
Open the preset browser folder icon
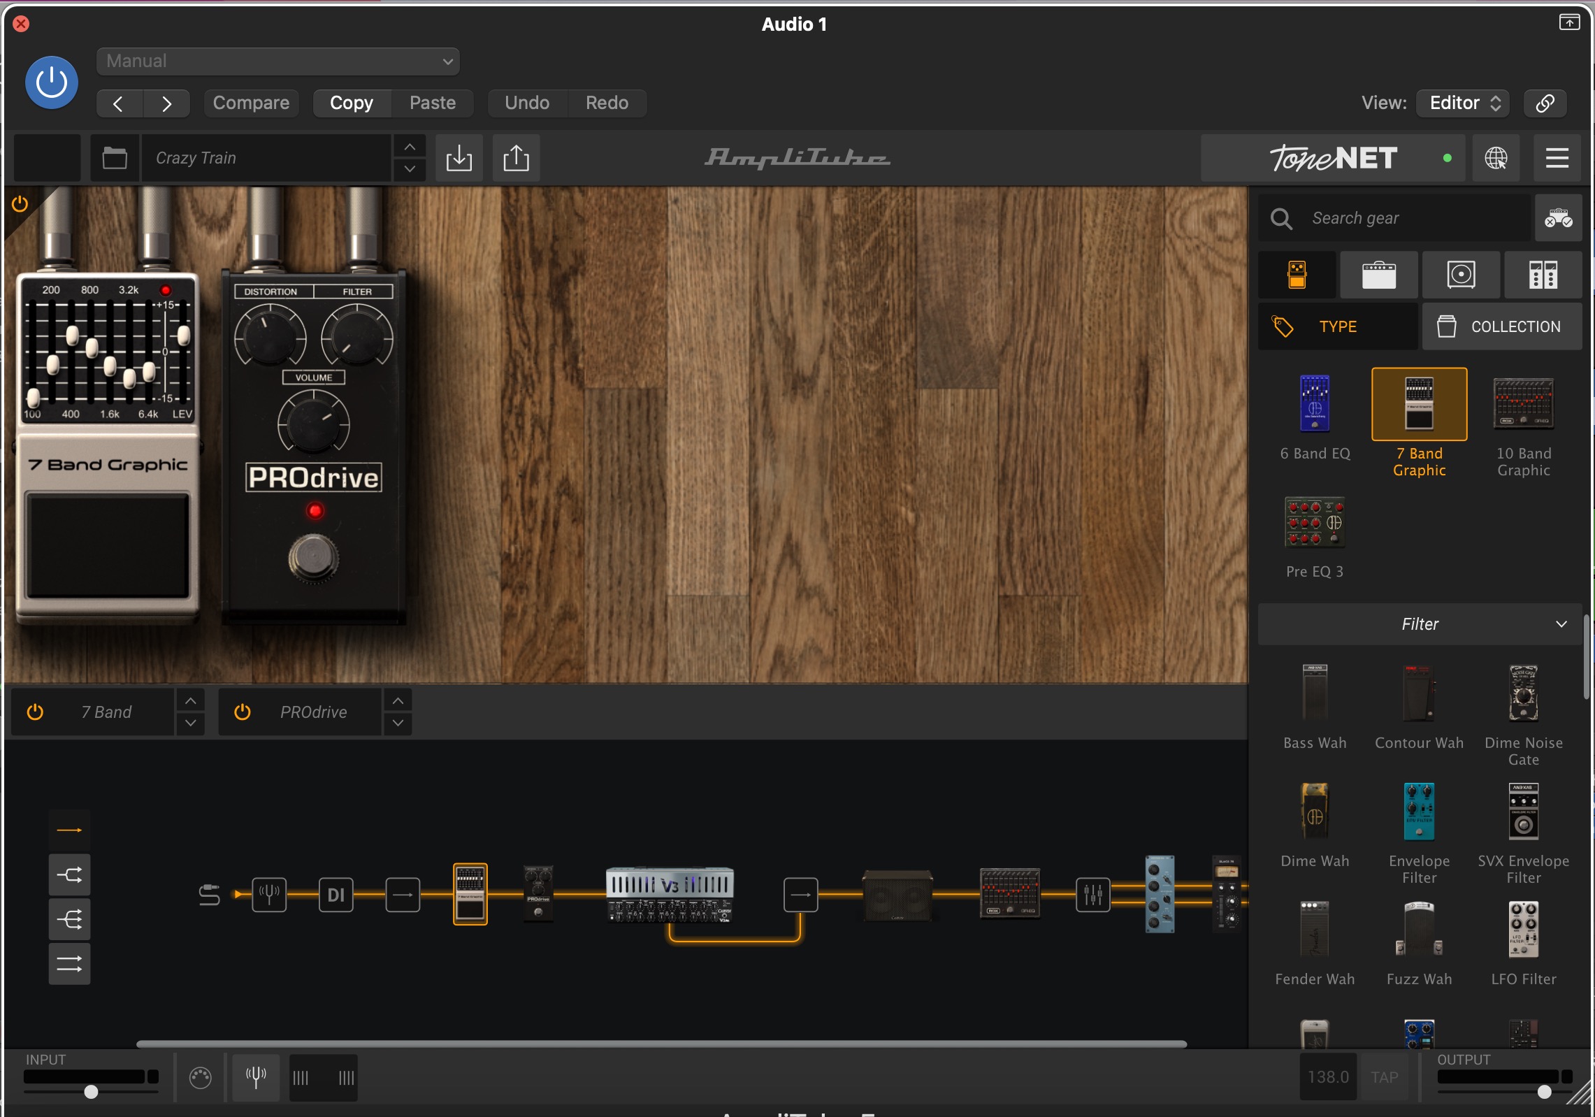tap(115, 158)
